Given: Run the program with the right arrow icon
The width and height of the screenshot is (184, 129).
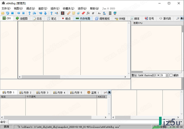Looking at the screenshot, I should coord(18,13).
